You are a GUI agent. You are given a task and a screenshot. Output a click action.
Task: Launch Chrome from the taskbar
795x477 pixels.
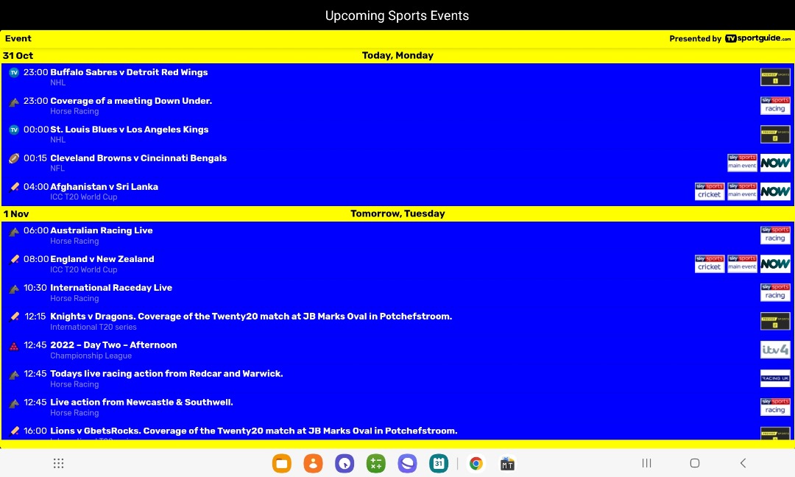[476, 463]
